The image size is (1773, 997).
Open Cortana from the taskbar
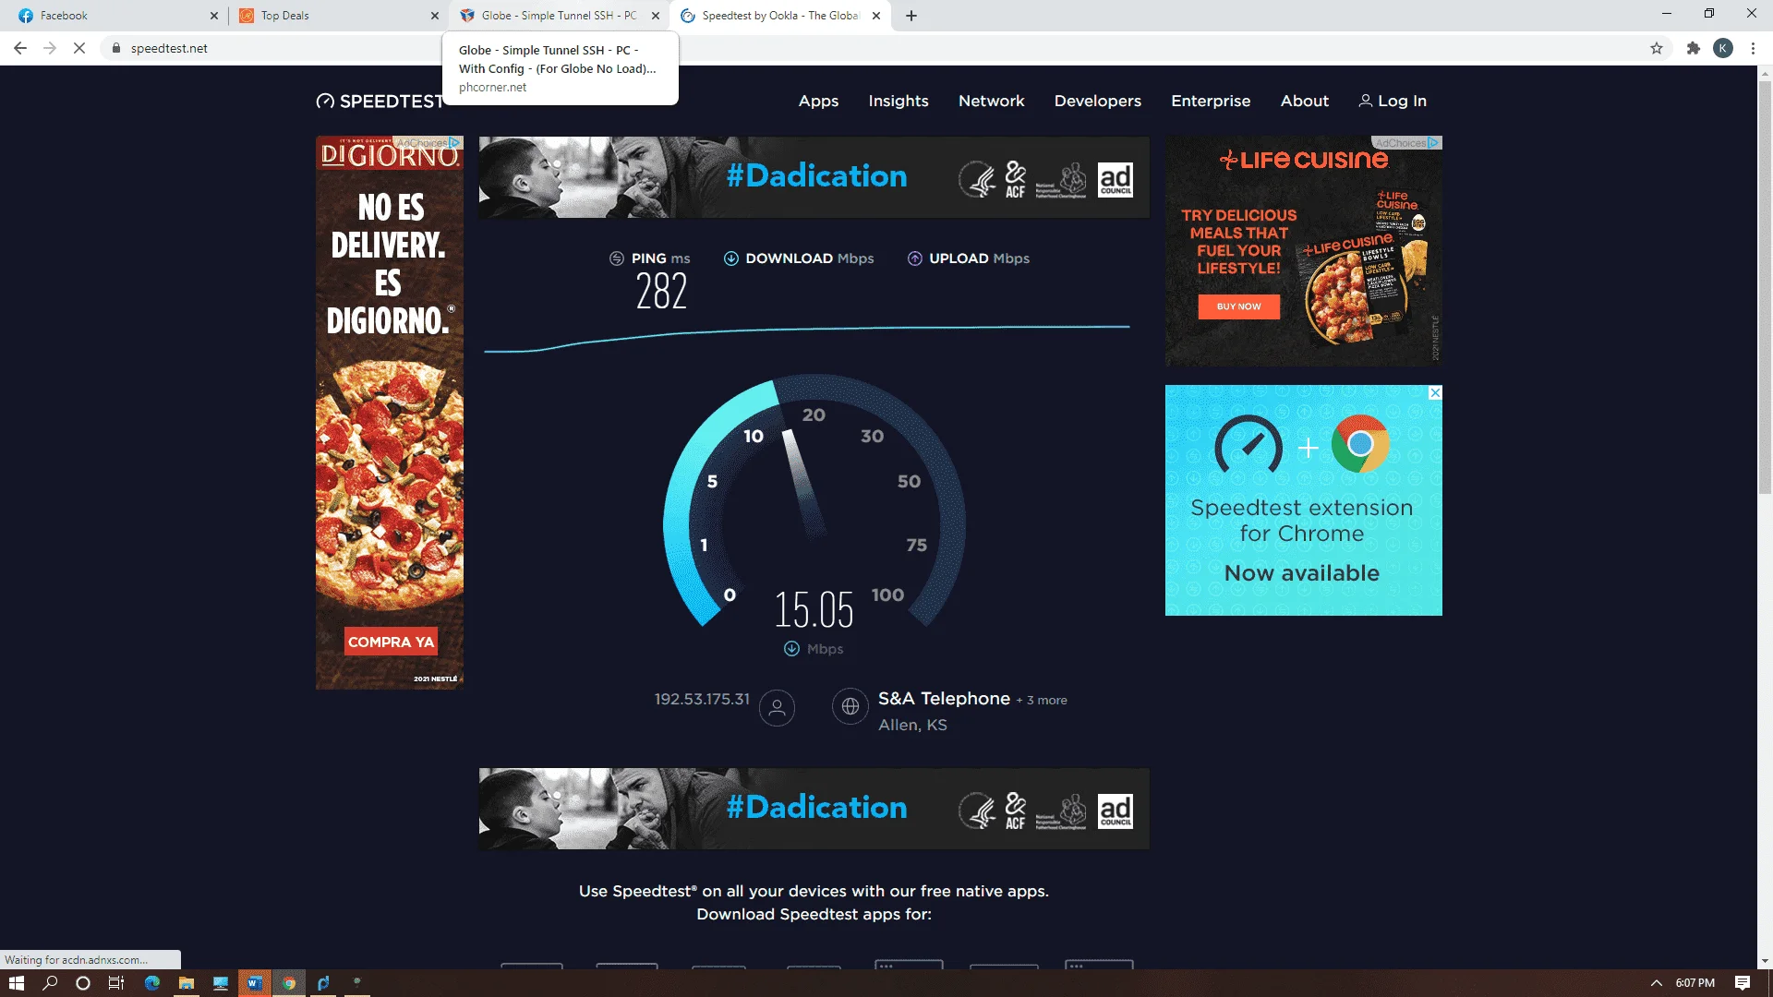point(83,983)
